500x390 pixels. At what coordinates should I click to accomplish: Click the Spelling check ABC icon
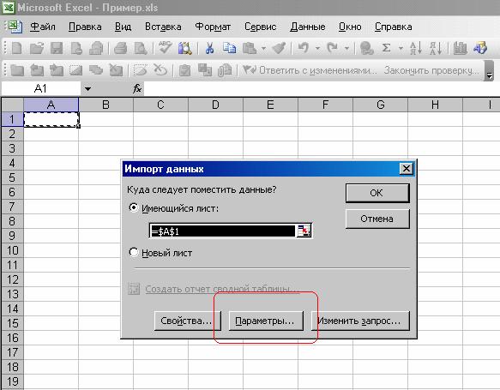(165, 47)
